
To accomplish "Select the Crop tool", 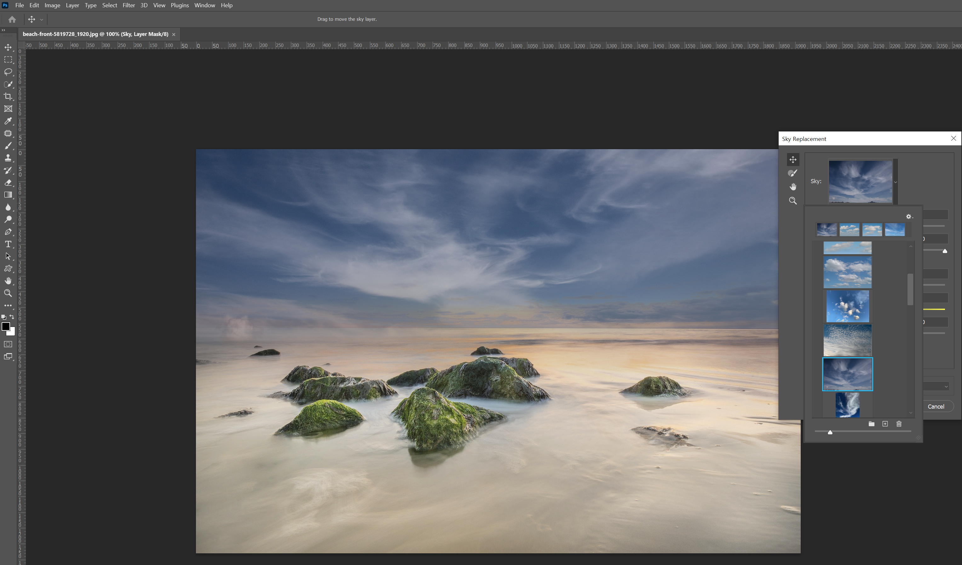I will [8, 96].
